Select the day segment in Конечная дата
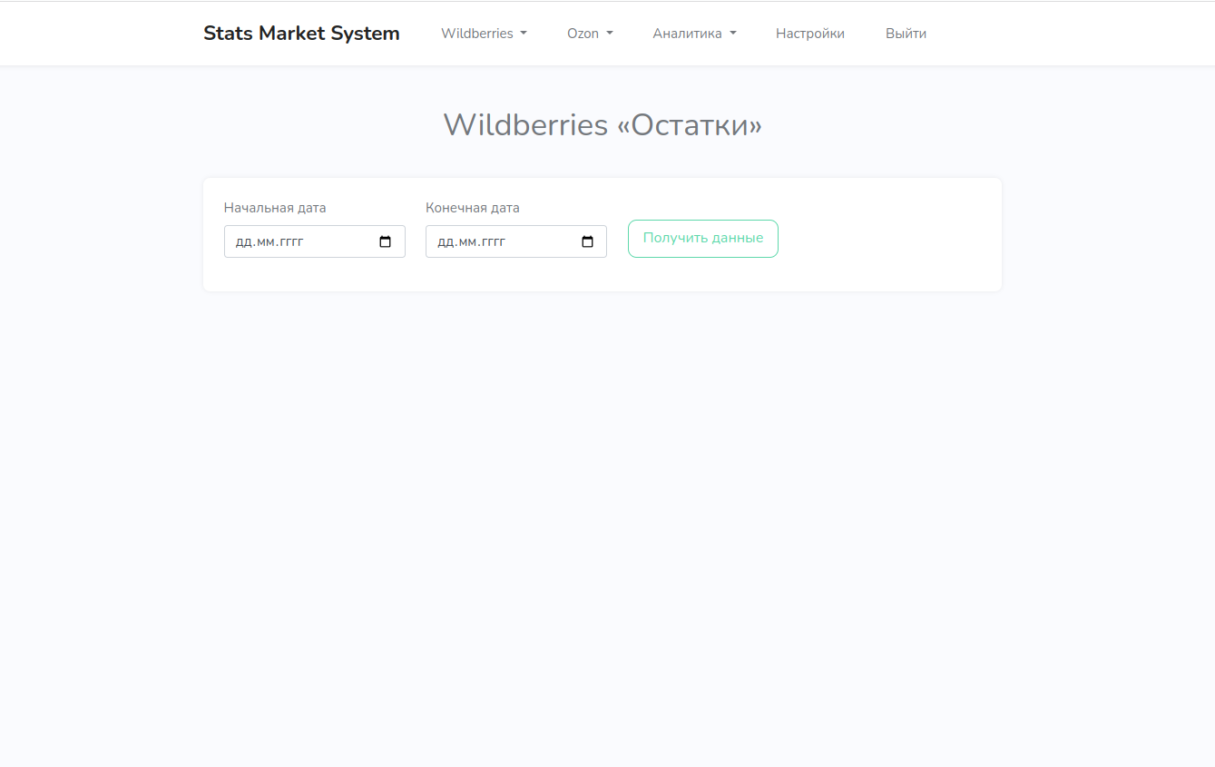This screenshot has height=767, width=1215. [x=445, y=242]
